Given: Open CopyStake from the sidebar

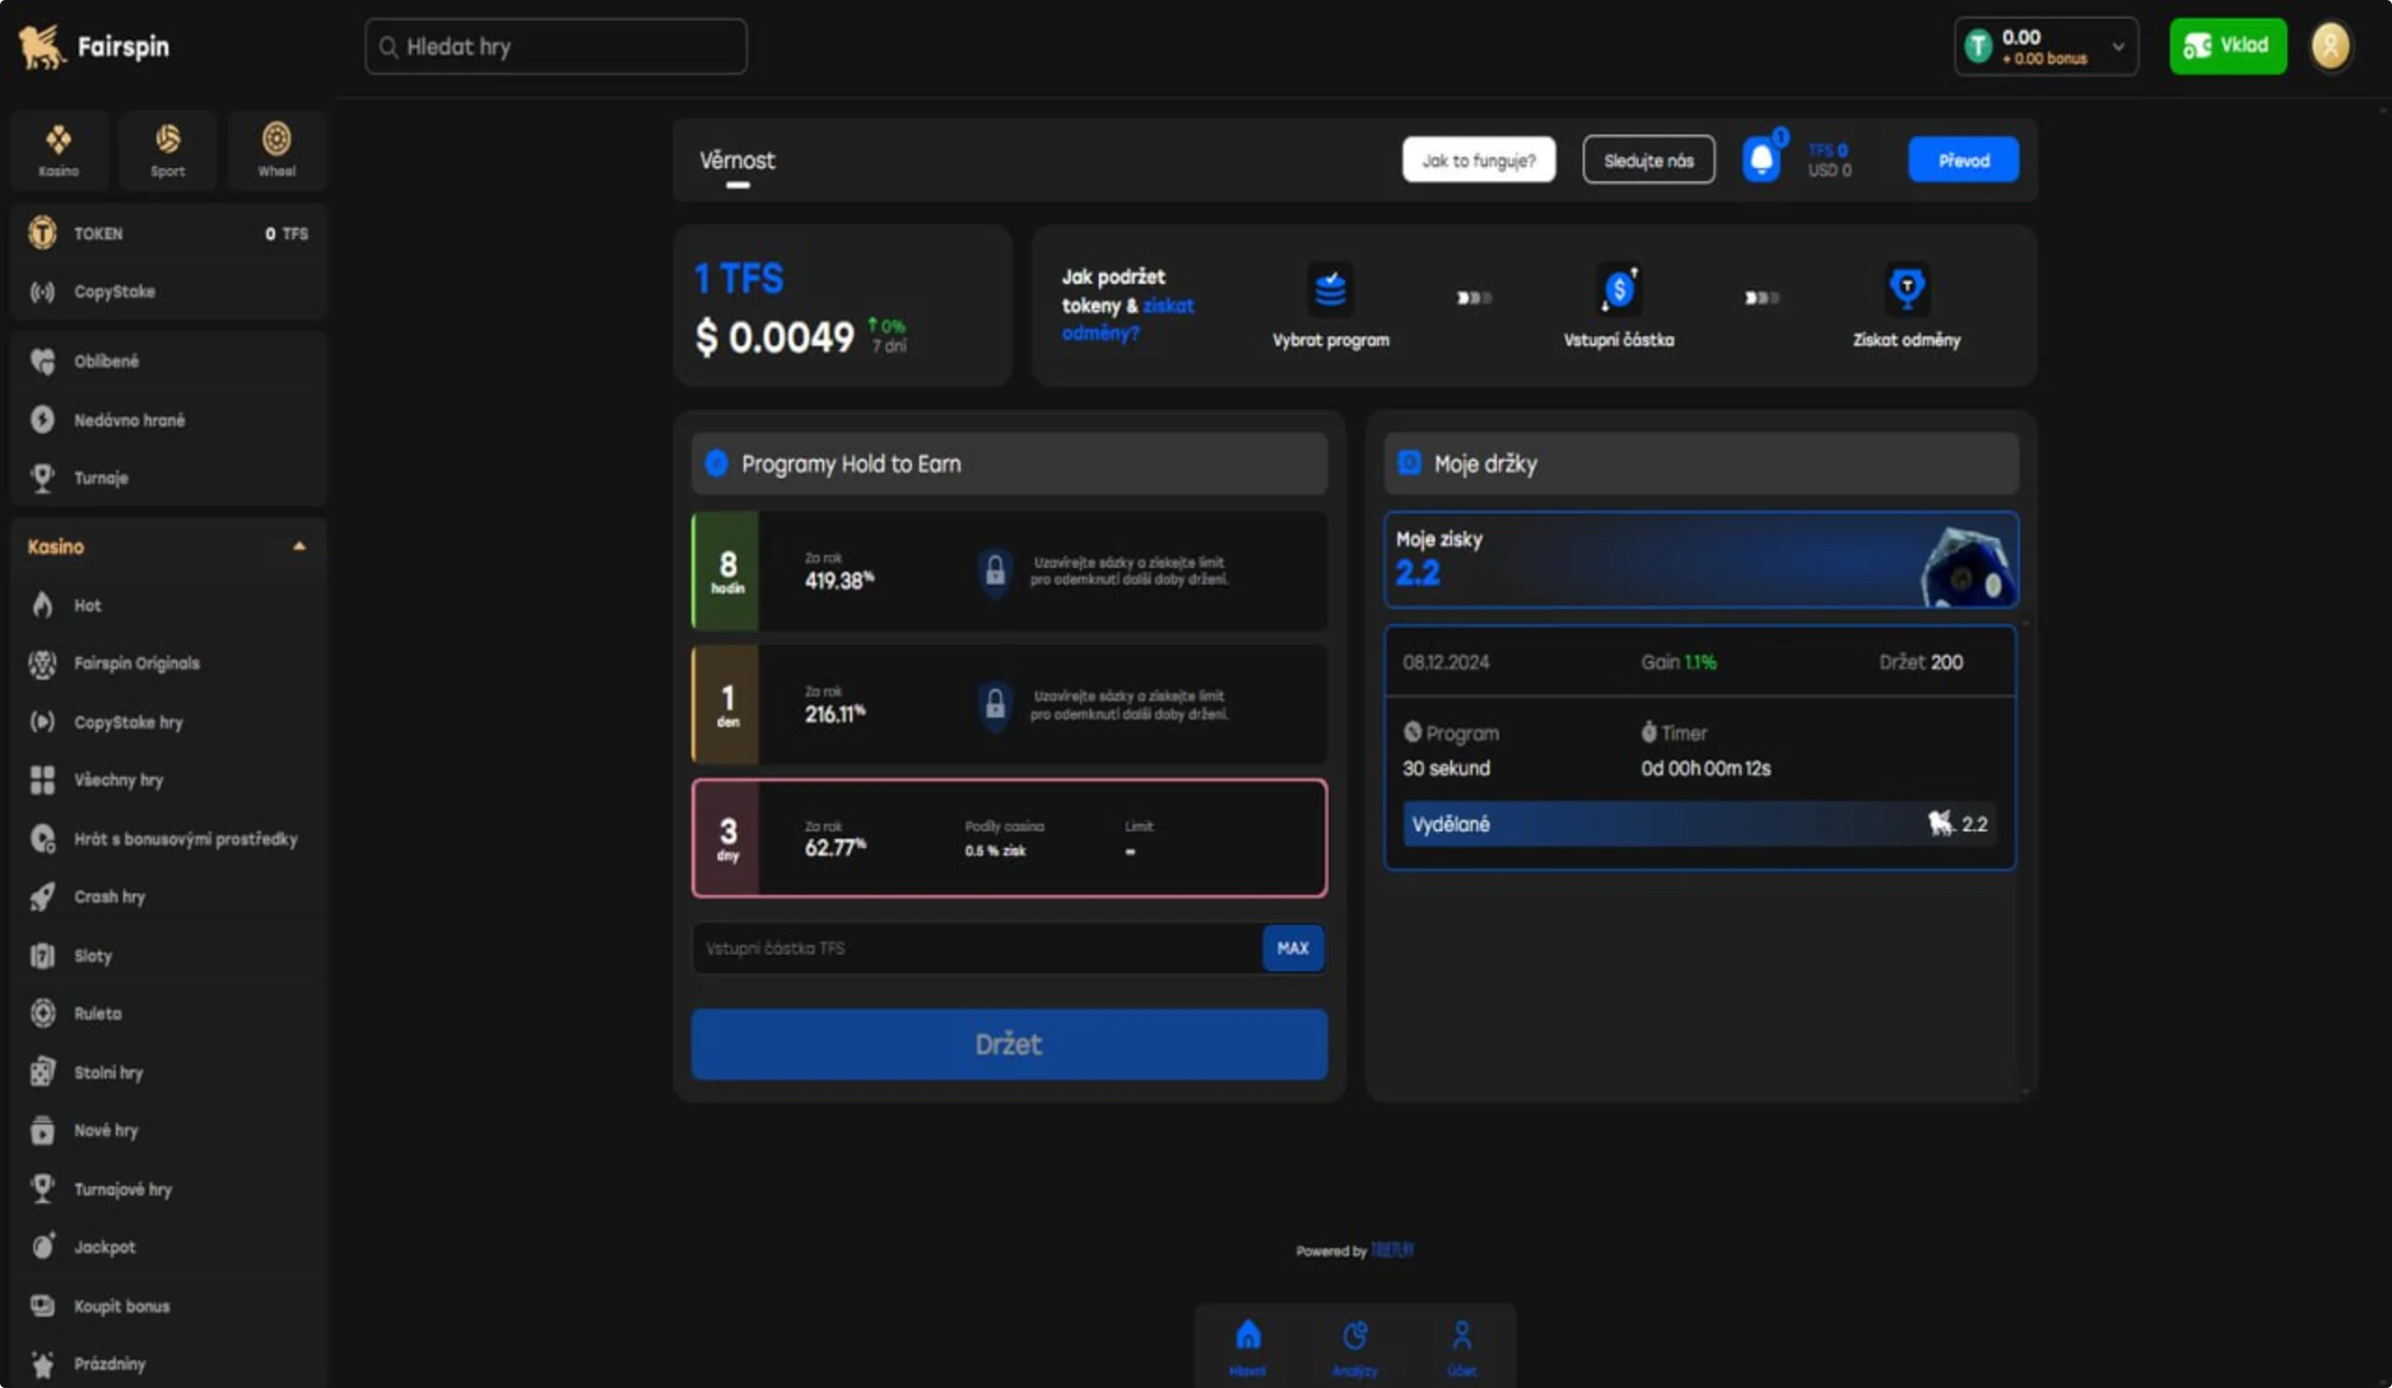Looking at the screenshot, I should (114, 291).
